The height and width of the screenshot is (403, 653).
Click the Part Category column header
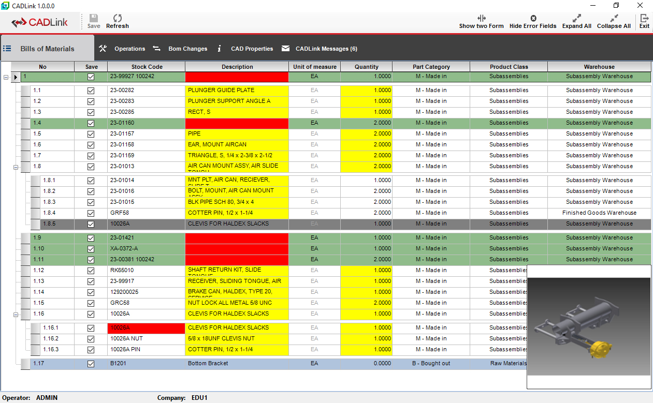431,67
